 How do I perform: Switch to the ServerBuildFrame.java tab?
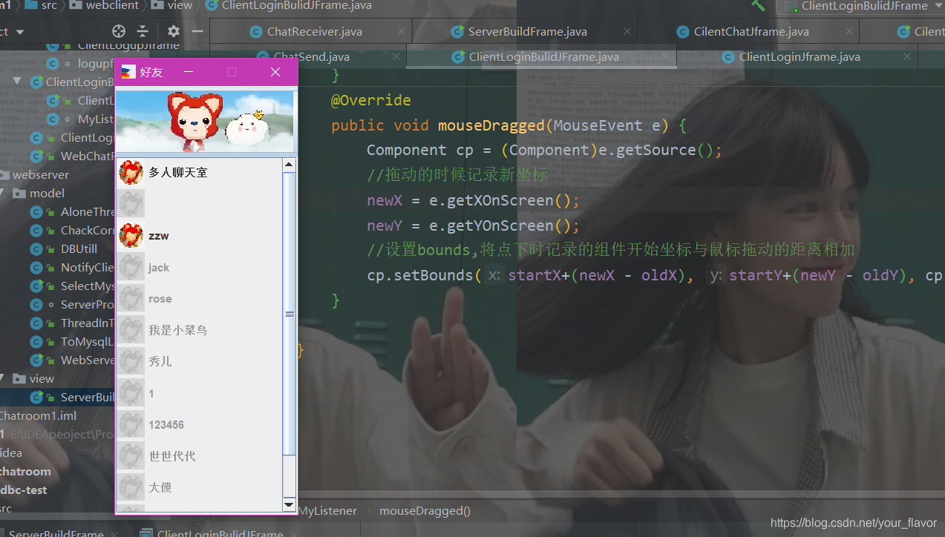pos(527,32)
